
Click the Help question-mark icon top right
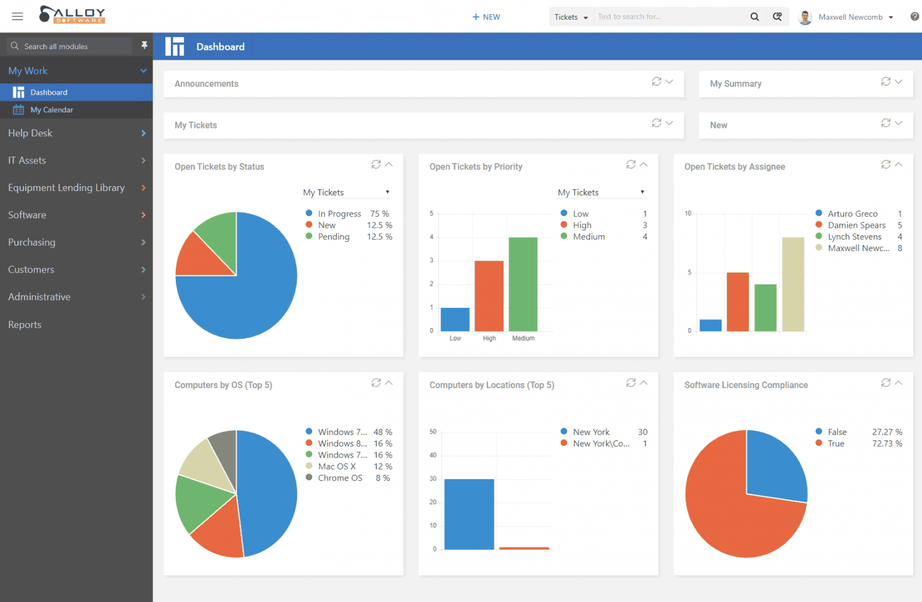click(915, 16)
